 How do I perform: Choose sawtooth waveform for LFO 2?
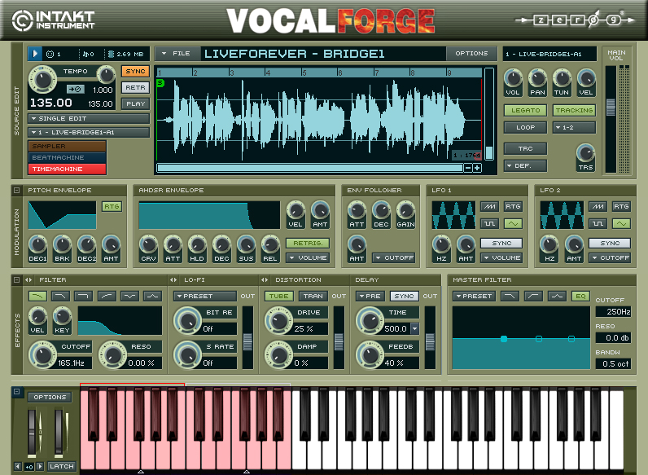coord(598,206)
